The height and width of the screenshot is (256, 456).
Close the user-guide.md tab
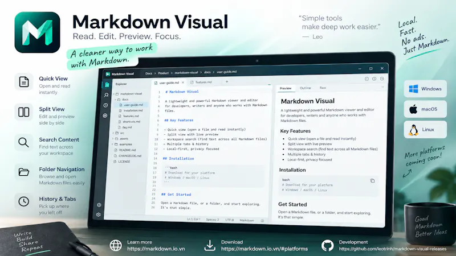click(x=183, y=82)
